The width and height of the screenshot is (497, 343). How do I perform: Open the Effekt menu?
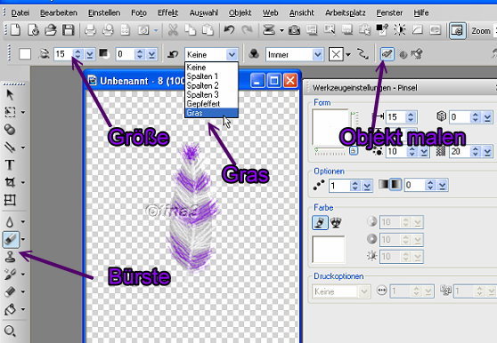pos(167,13)
